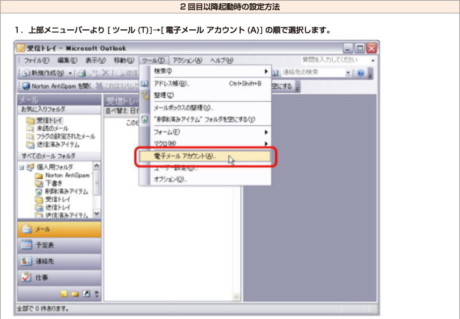Image resolution: width=460 pixels, height=319 pixels.
Task: Click Norton AntiSpam を開く button
Action: [x=57, y=86]
